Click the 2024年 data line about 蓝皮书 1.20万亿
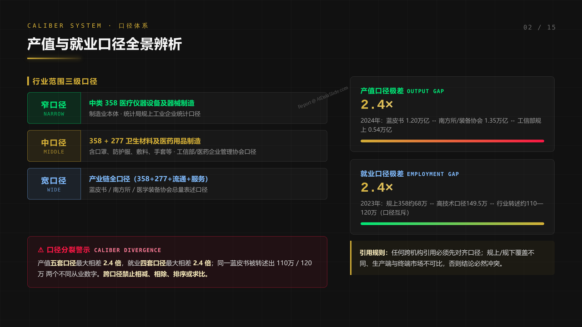582x327 pixels. click(x=451, y=125)
